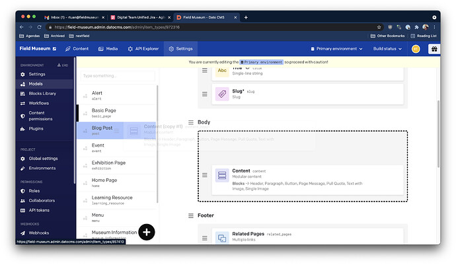Open the Media tab
456x265 pixels.
[x=108, y=49]
